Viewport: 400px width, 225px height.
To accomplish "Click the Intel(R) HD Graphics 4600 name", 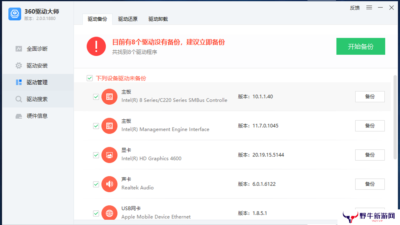I will (x=151, y=158).
